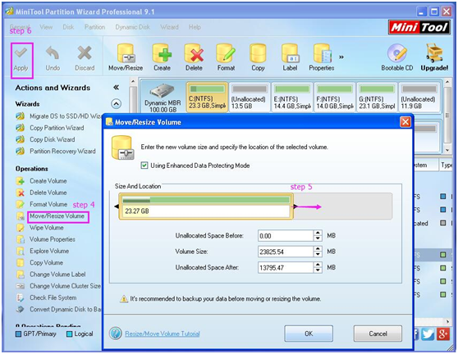Increase Unallocated Space Before with up arrow
Image resolution: width=458 pixels, height=354 pixels.
318,233
